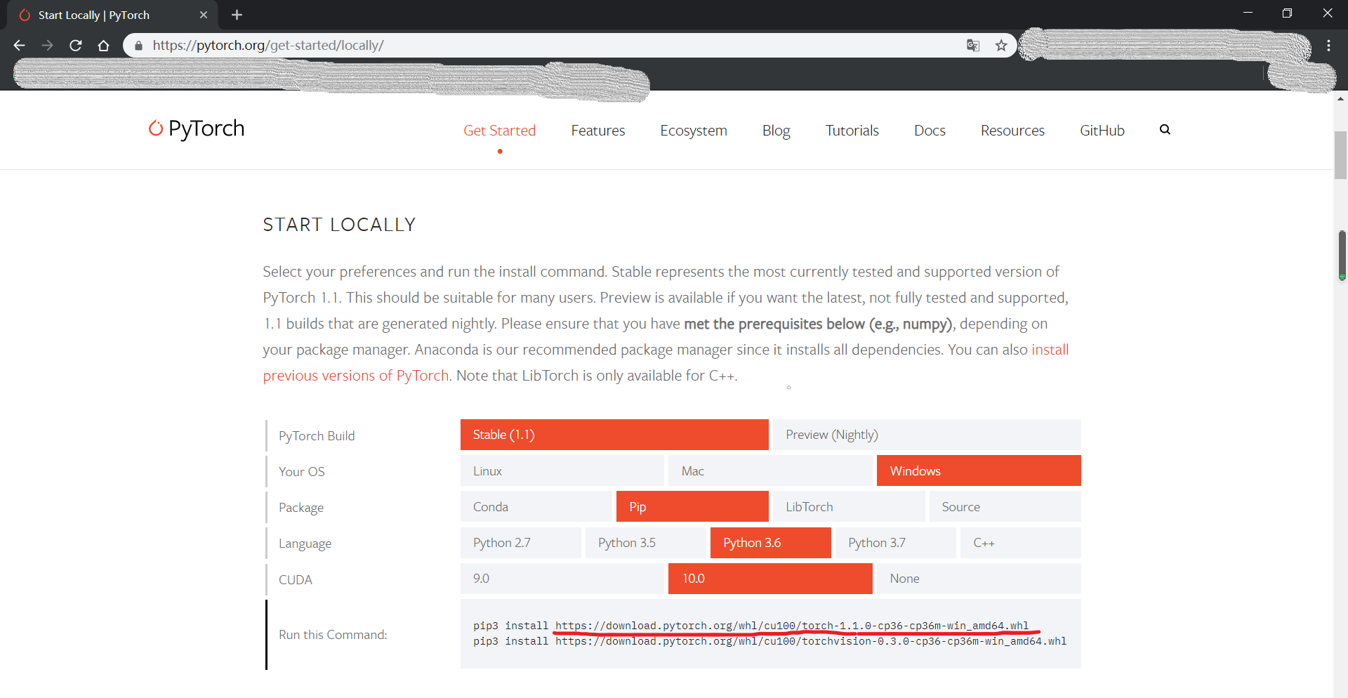Open the Features nav item

pyautogui.click(x=598, y=131)
